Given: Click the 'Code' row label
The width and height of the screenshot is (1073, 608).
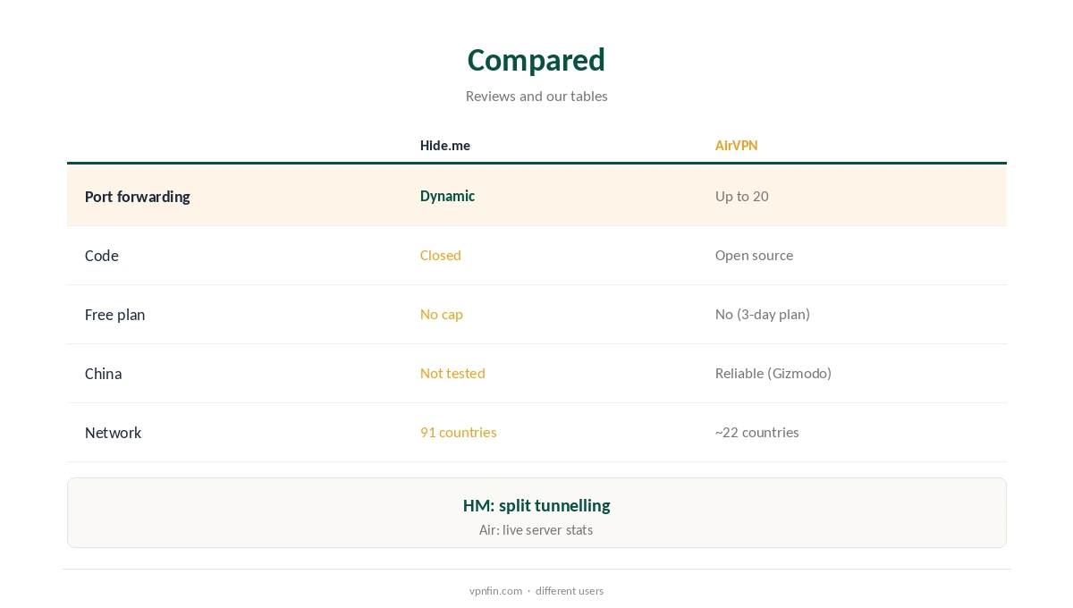Looking at the screenshot, I should coord(102,256).
